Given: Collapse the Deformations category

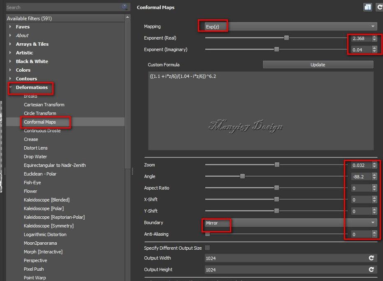Looking at the screenshot, I should (x=10, y=87).
